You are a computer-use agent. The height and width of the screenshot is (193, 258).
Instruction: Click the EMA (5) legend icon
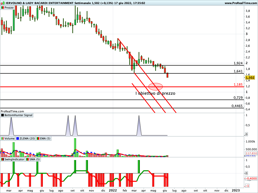(x=38, y=138)
